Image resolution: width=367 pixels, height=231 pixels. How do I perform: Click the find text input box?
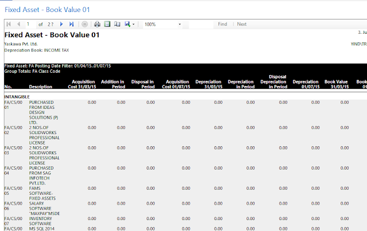pos(201,24)
